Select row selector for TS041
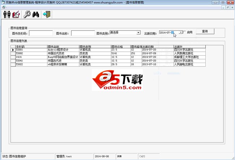The image size is (235, 160). coord(13,61)
